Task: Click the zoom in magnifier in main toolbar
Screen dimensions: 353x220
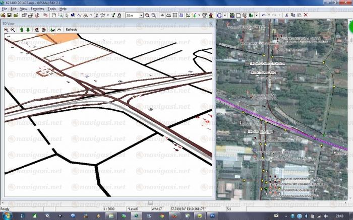Action: point(147,15)
